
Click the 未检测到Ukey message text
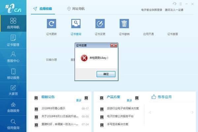coord(99,58)
